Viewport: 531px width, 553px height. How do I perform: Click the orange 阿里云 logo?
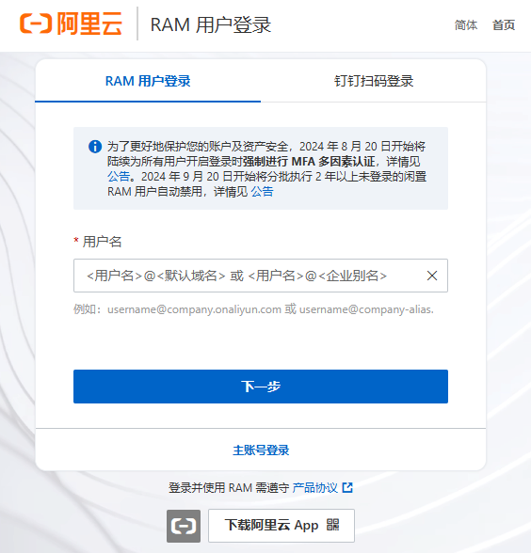point(71,24)
